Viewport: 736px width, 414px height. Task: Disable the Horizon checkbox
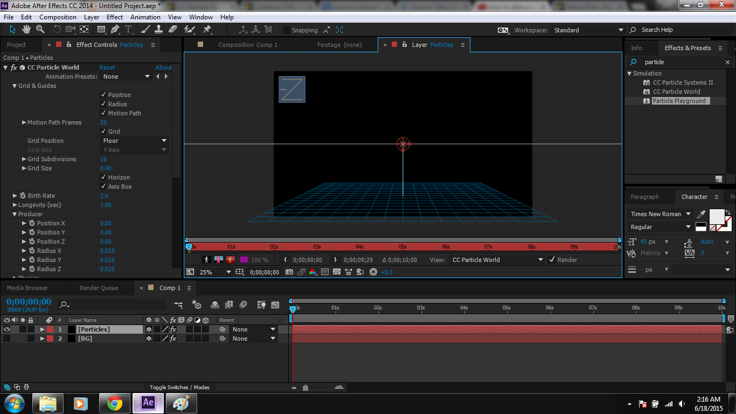103,177
